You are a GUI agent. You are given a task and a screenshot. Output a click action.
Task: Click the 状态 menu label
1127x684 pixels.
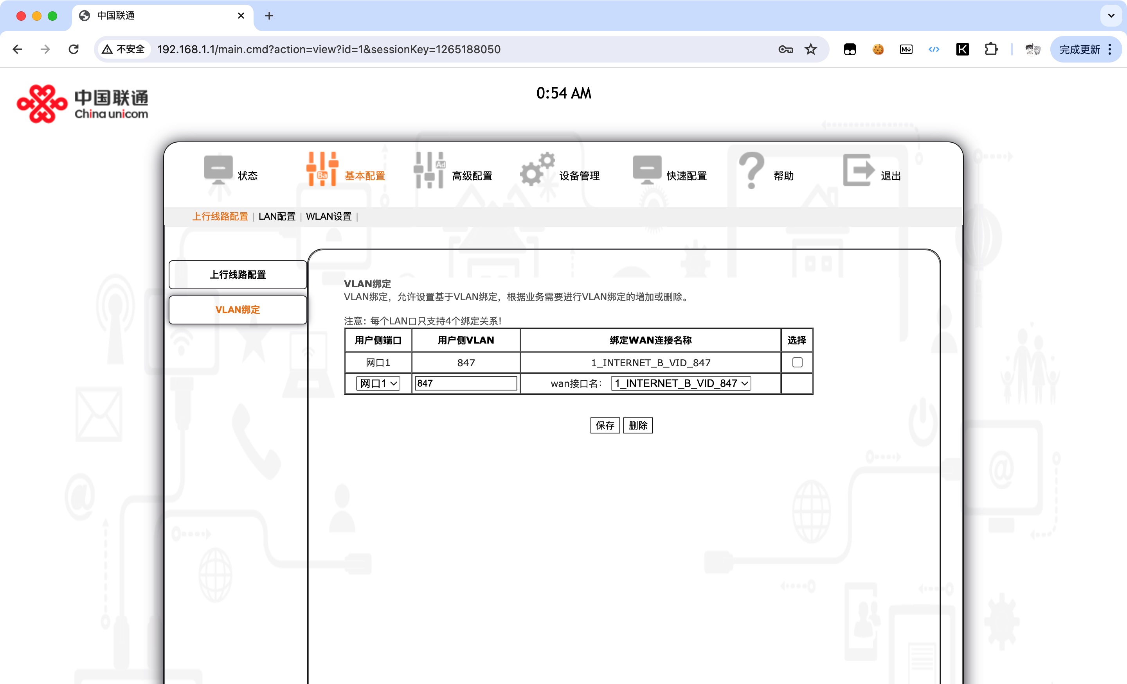248,176
